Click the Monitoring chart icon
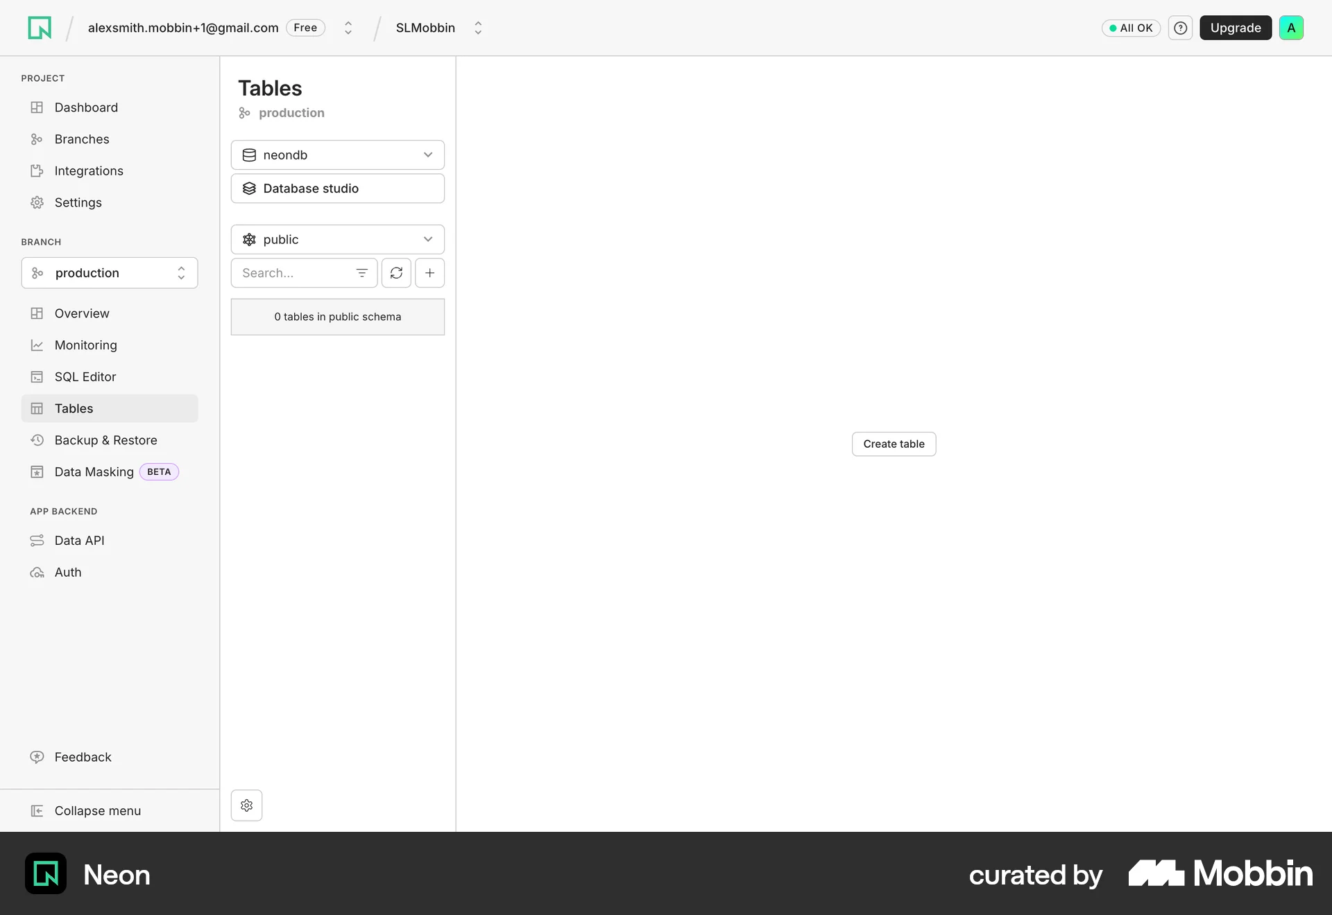Screen dimensions: 1332x915 pos(37,345)
